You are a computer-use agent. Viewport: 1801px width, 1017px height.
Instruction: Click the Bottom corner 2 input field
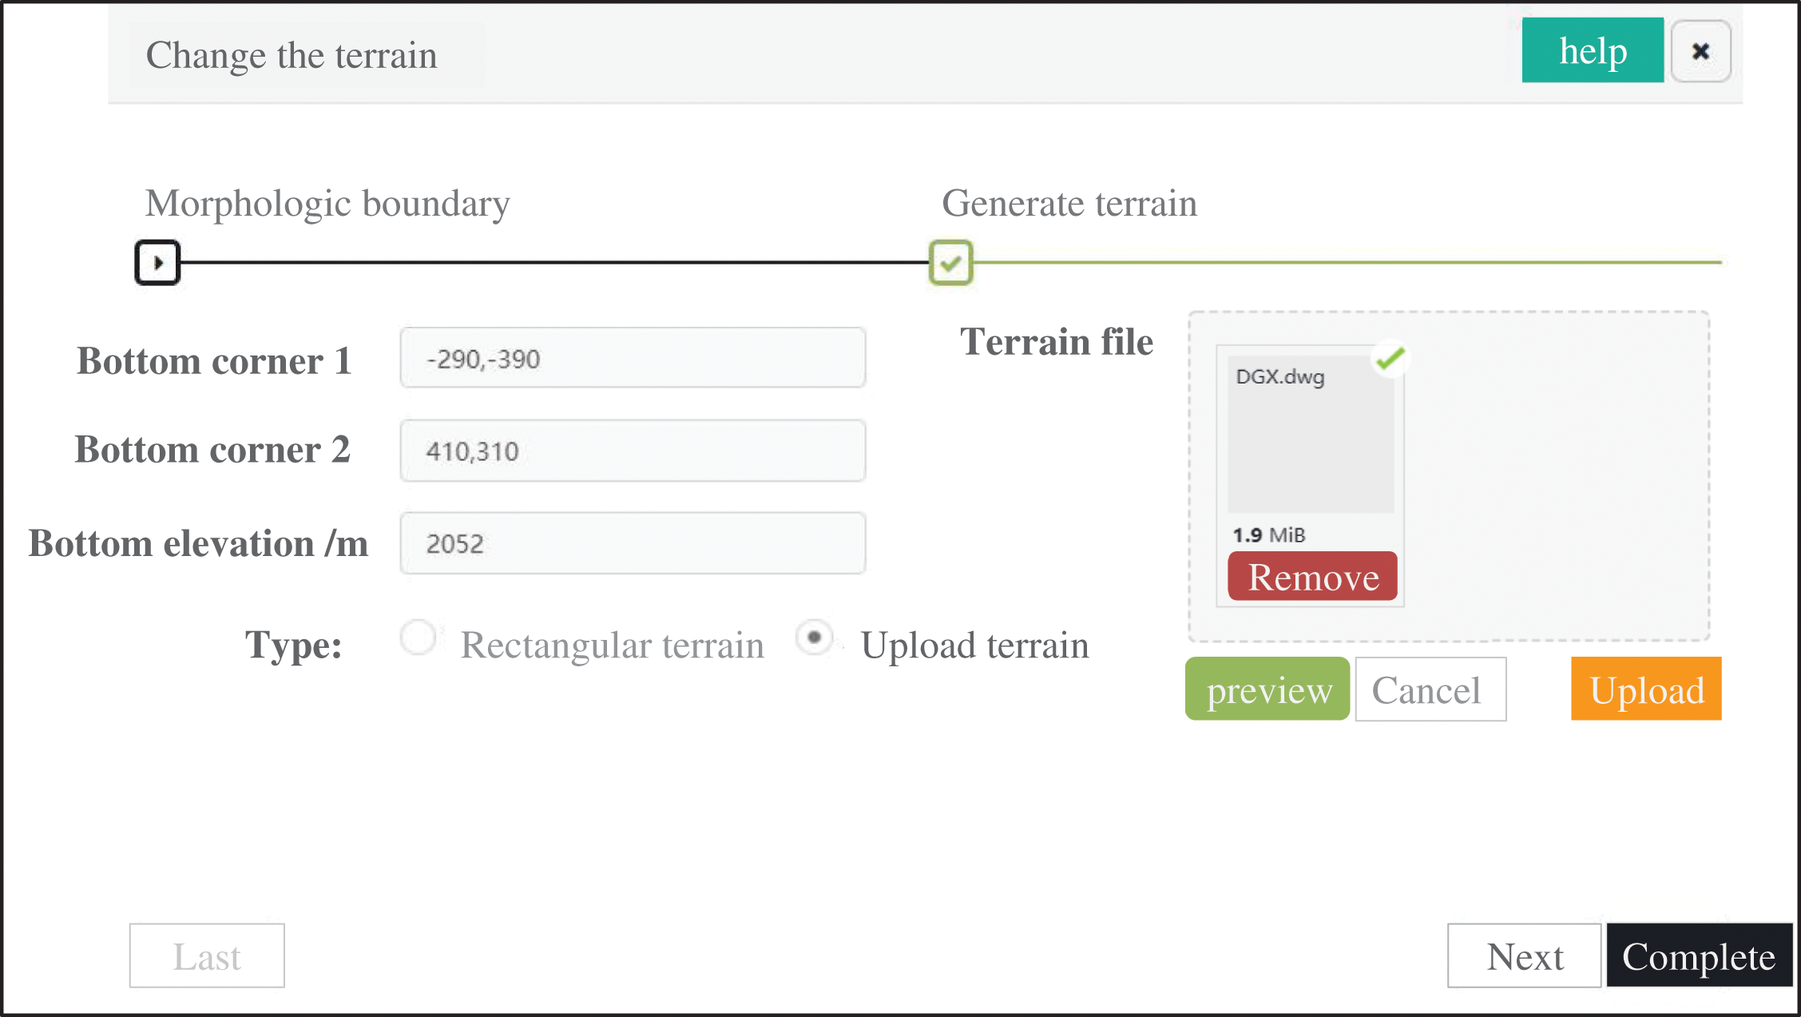point(633,451)
